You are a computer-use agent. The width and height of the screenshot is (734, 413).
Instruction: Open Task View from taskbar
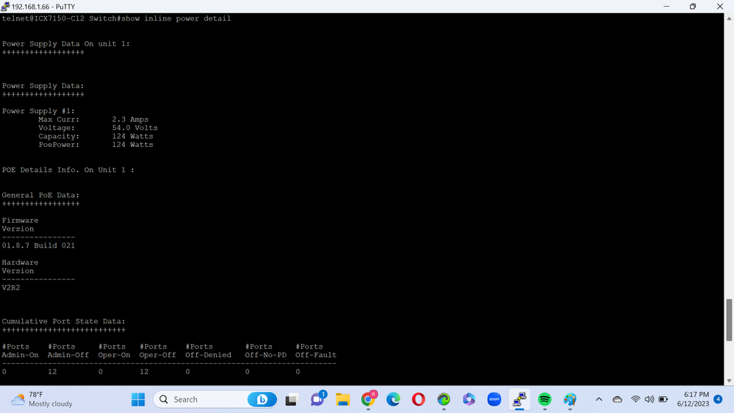[292, 399]
